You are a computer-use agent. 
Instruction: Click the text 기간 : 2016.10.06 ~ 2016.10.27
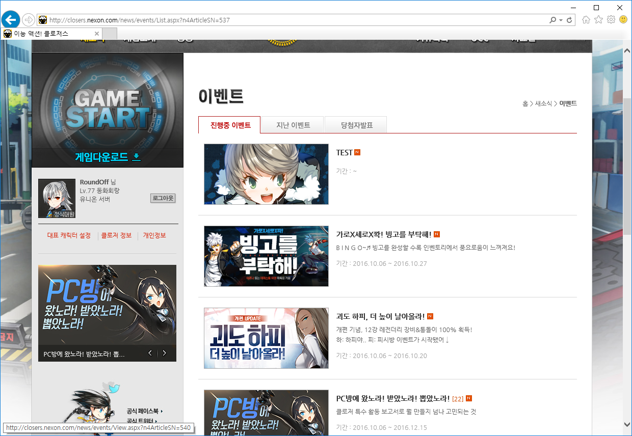click(x=381, y=263)
